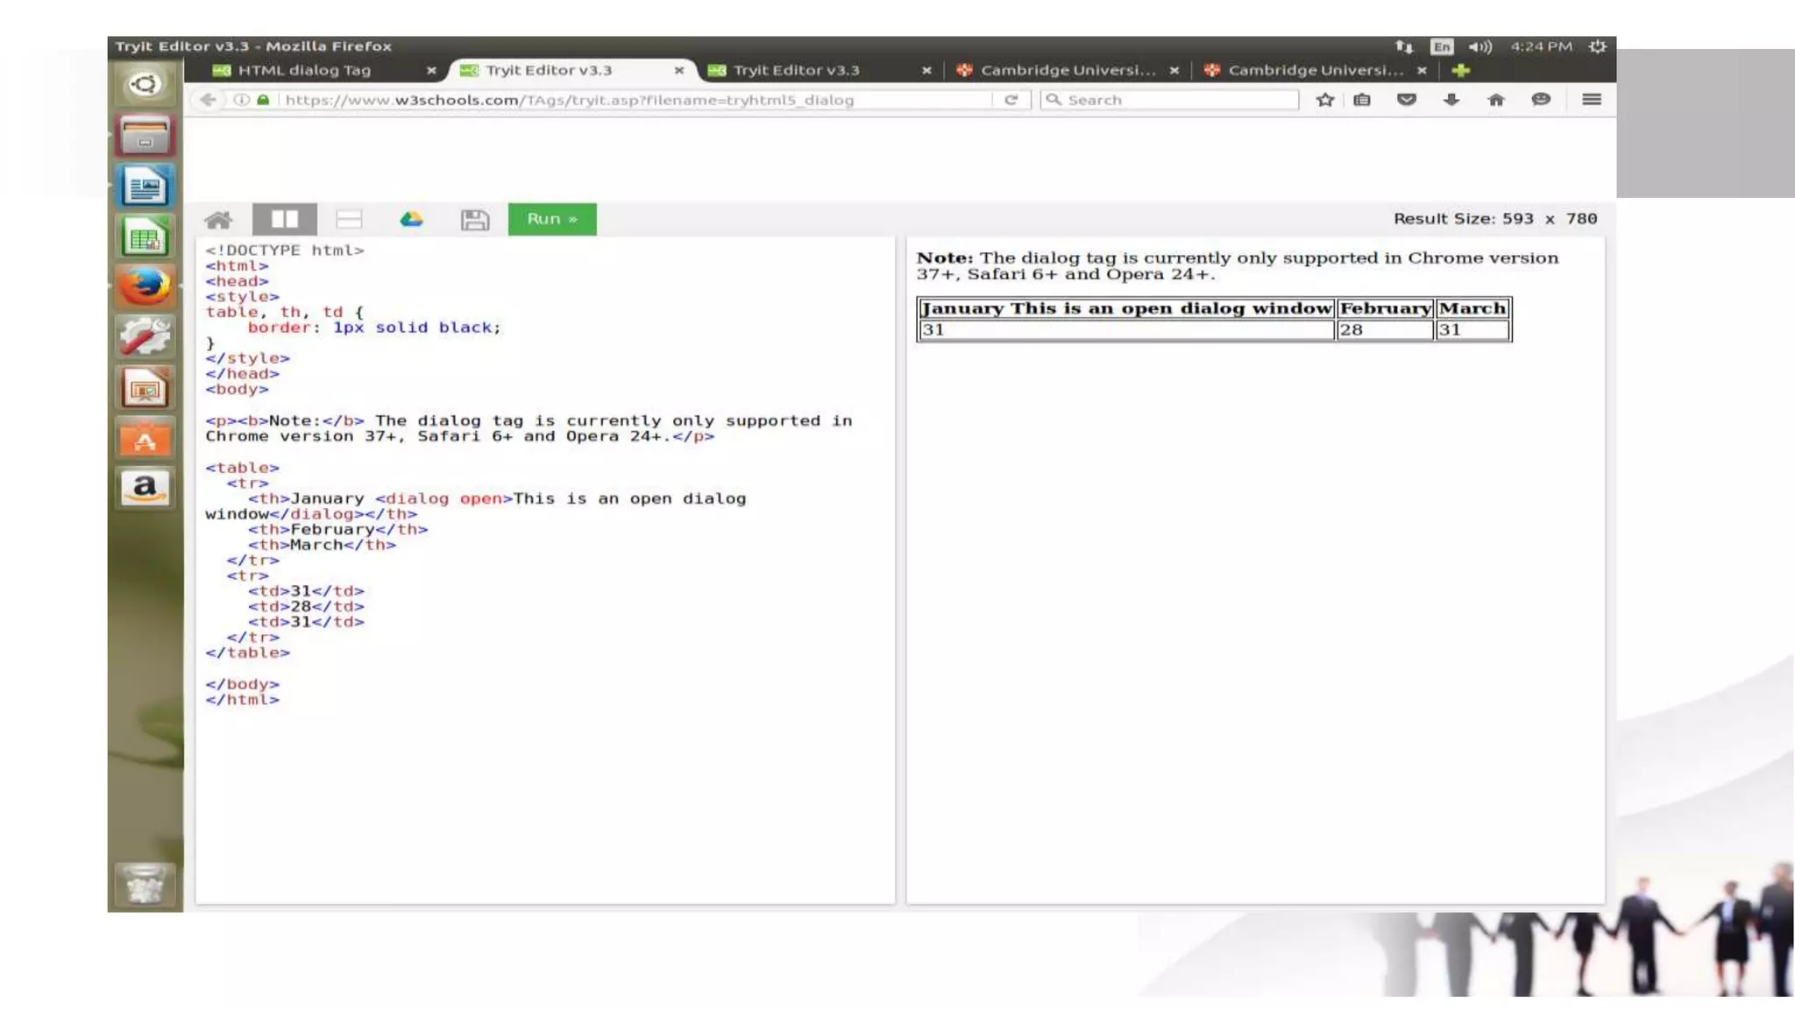
Task: Save code to Google Drive
Action: (x=411, y=220)
